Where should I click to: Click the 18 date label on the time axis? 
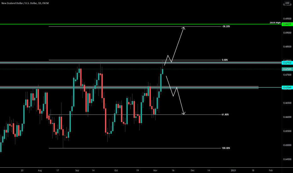tap(253, 170)
